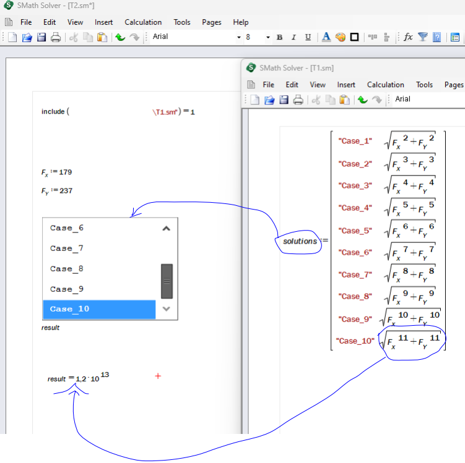Click the list box scroll down arrow
The width and height of the screenshot is (465, 463).
point(166,308)
